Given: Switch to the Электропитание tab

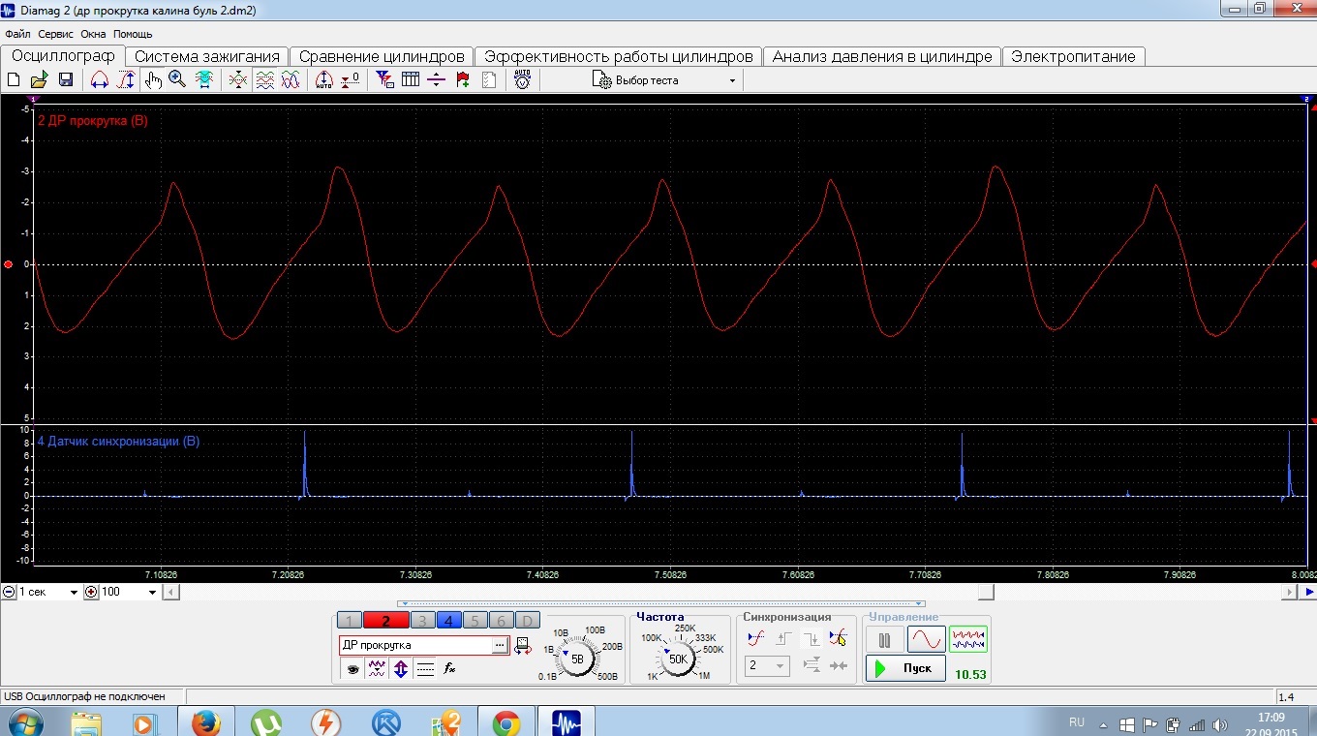Looking at the screenshot, I should click(x=1073, y=56).
